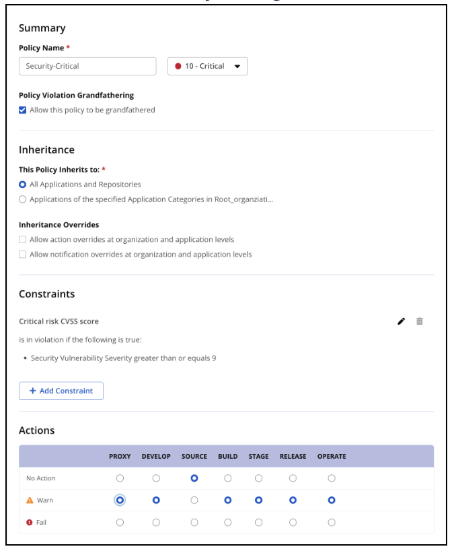Enable action overrides at organization and application levels
Image resolution: width=456 pixels, height=555 pixels.
(x=23, y=240)
